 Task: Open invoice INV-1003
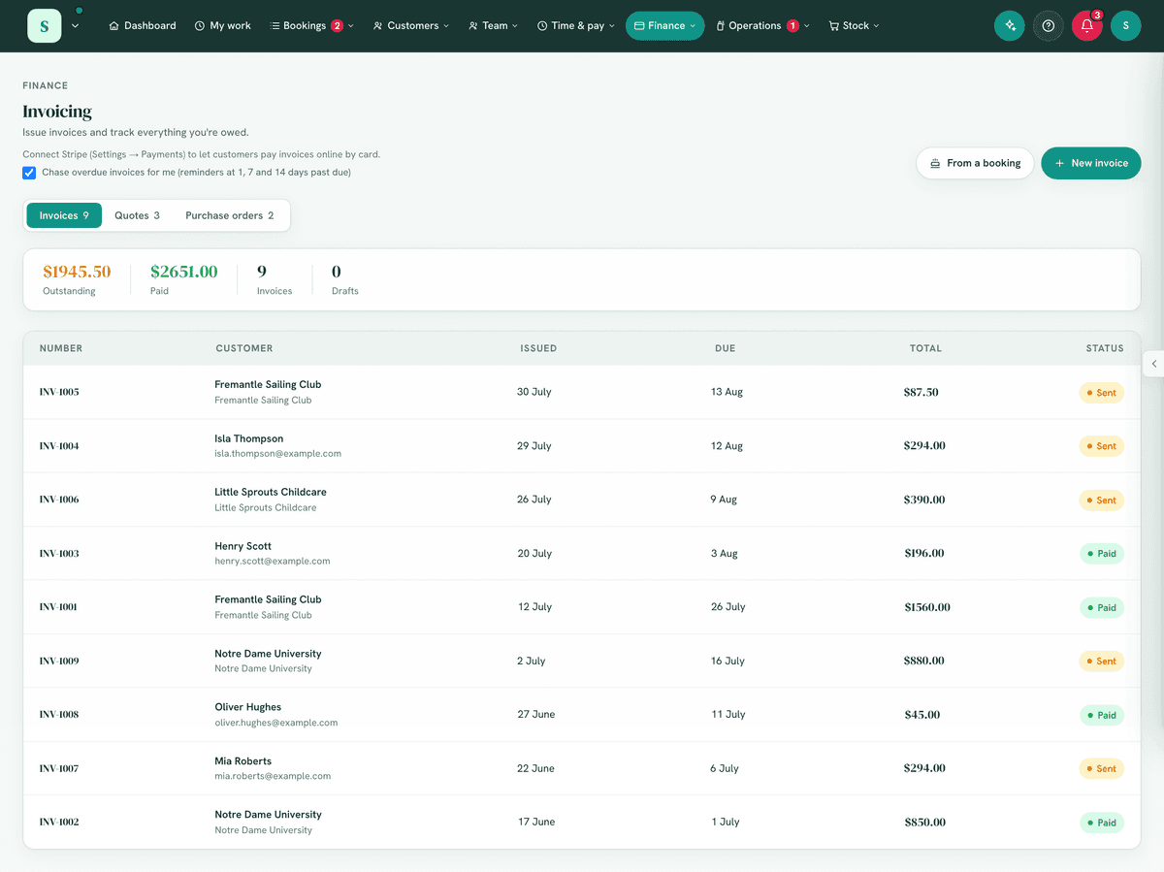(59, 554)
